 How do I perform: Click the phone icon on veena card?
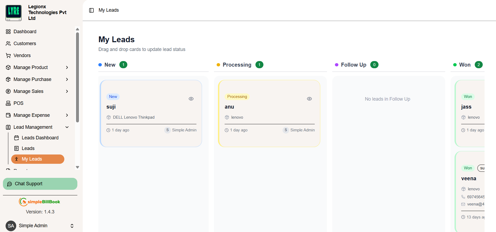pos(463,197)
